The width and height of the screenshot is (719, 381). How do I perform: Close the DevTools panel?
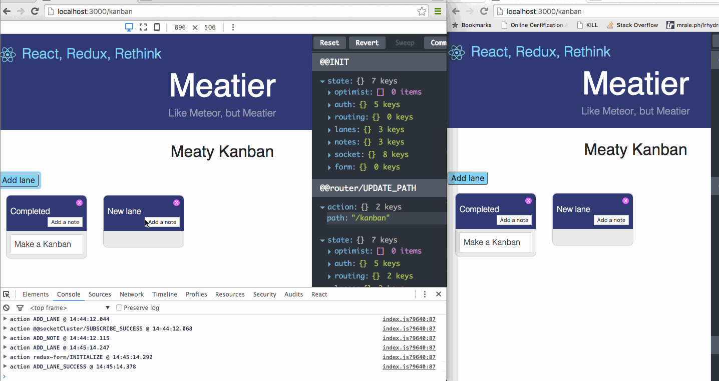click(x=439, y=294)
